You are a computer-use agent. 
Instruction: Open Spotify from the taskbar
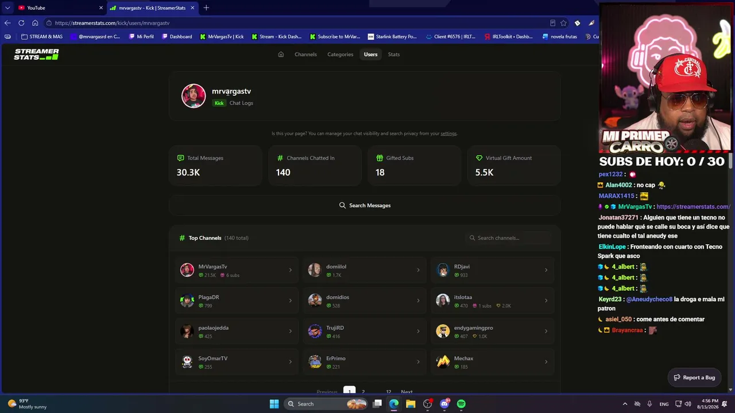coord(461,404)
